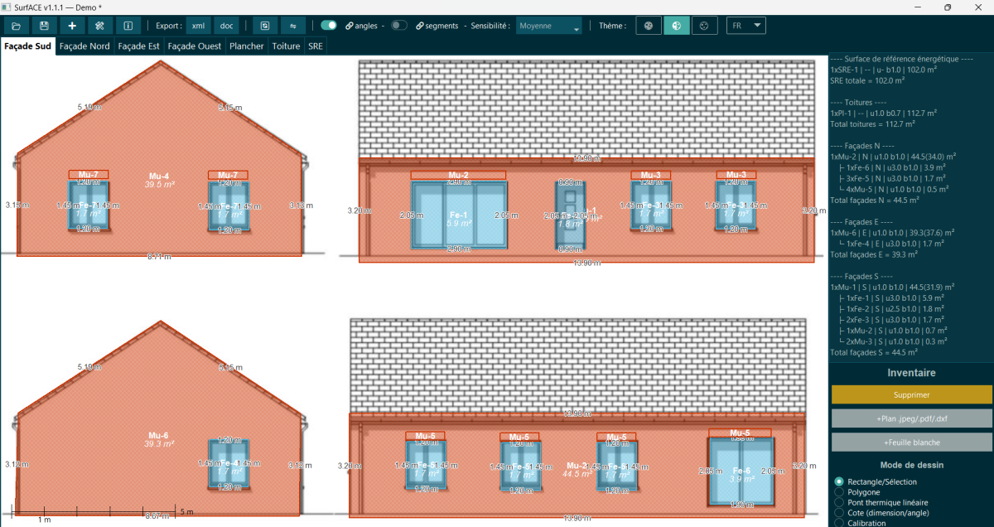Open the Sensibilité Moyenne dropdown
994x527 pixels.
tap(548, 26)
